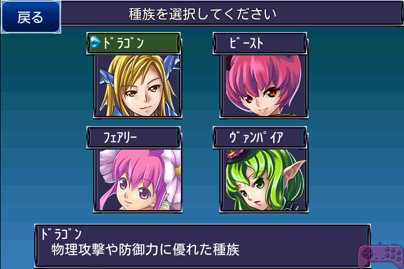The width and height of the screenshot is (404, 269).
Task: Select the blonde Dragon character portrait
Action: pyautogui.click(x=137, y=86)
